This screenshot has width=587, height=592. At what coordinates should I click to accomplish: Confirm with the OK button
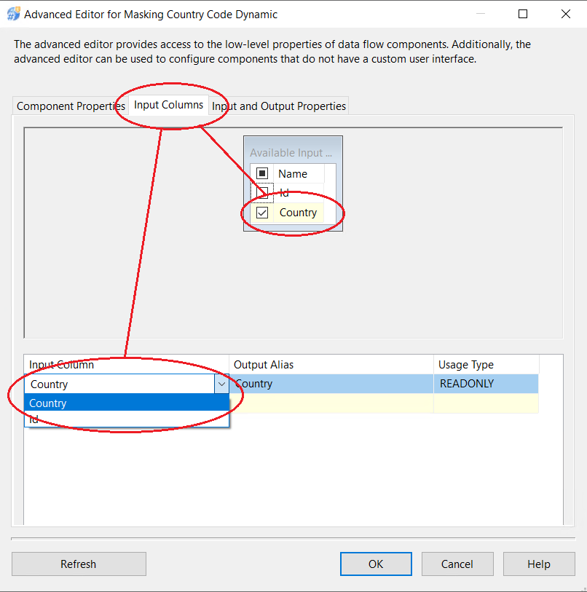(376, 564)
